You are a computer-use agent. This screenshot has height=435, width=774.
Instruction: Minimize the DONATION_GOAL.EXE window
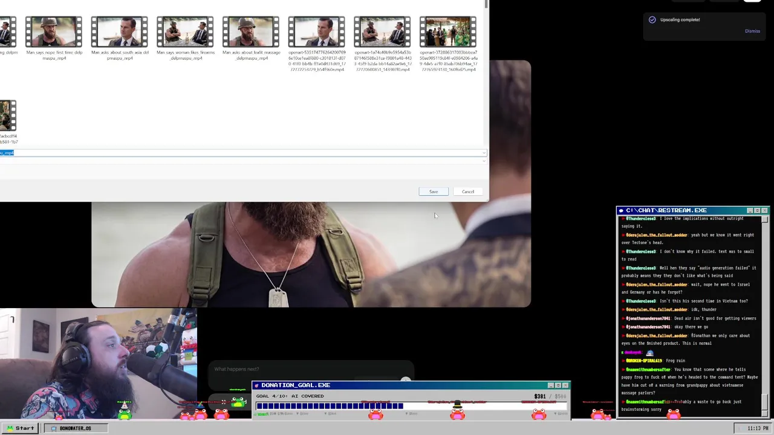pyautogui.click(x=550, y=385)
